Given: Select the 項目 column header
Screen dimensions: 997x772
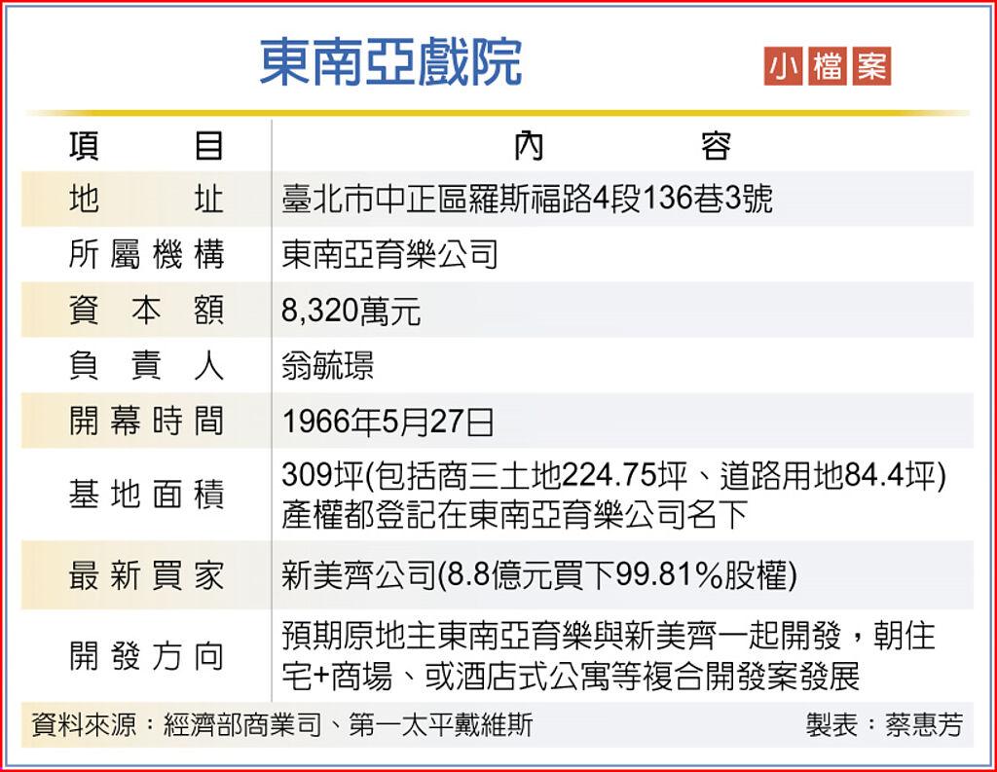Looking at the screenshot, I should 146,146.
